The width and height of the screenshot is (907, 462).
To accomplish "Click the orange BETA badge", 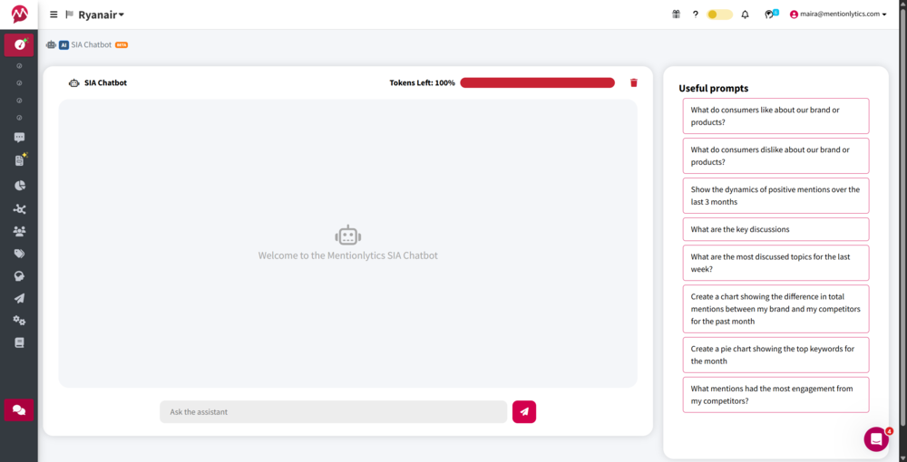I will [x=122, y=44].
